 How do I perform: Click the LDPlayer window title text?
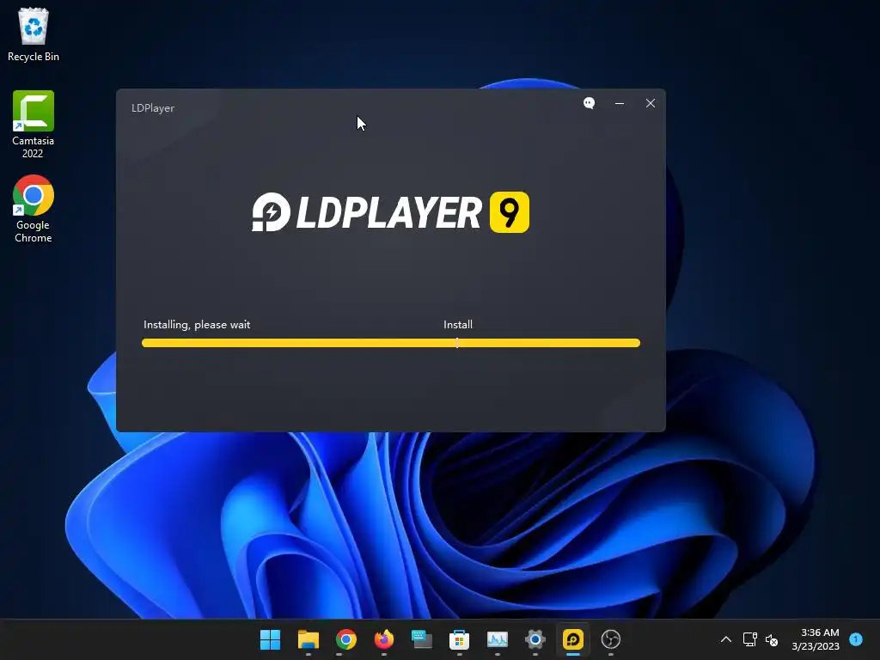[x=153, y=108]
